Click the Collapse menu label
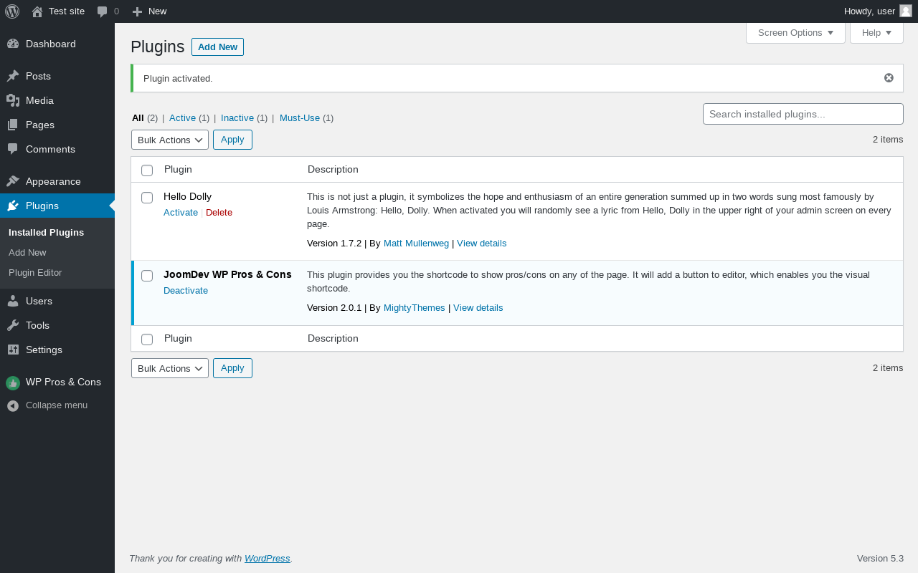 tap(57, 405)
